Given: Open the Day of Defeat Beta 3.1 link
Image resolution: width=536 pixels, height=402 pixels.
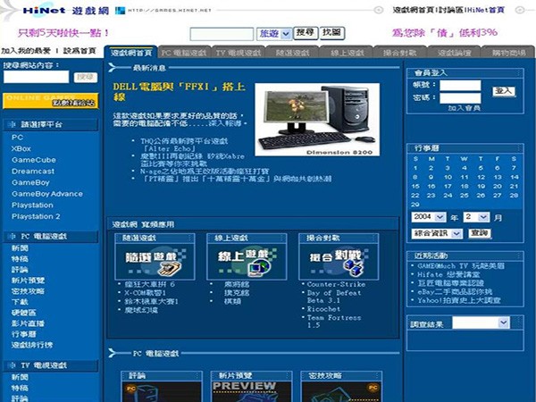Looking at the screenshot, I should point(333,297).
